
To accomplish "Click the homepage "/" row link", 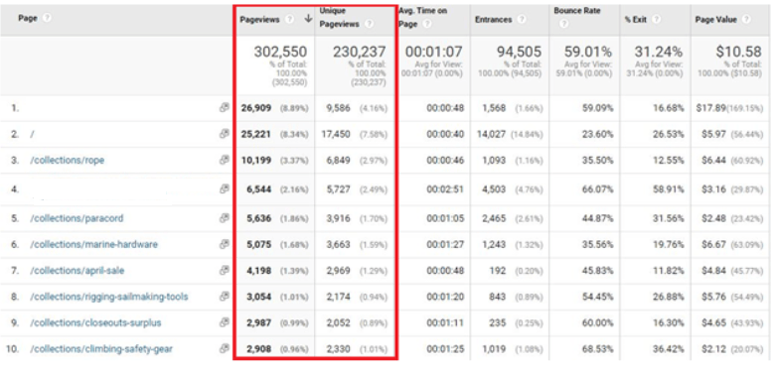I will [32, 134].
